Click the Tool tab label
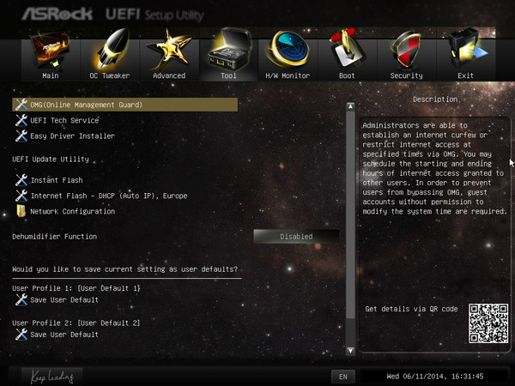The height and width of the screenshot is (386, 515). tap(228, 75)
